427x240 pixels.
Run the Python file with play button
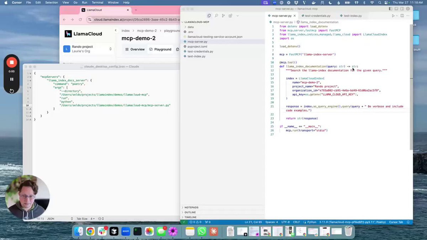(x=393, y=16)
